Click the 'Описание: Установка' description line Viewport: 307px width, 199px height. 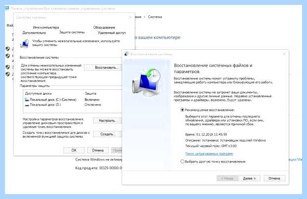[x=225, y=140]
